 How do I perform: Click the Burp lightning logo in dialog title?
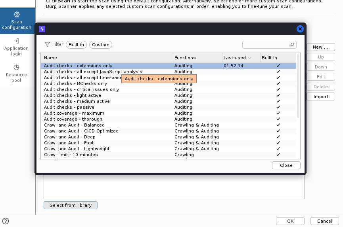click(42, 29)
